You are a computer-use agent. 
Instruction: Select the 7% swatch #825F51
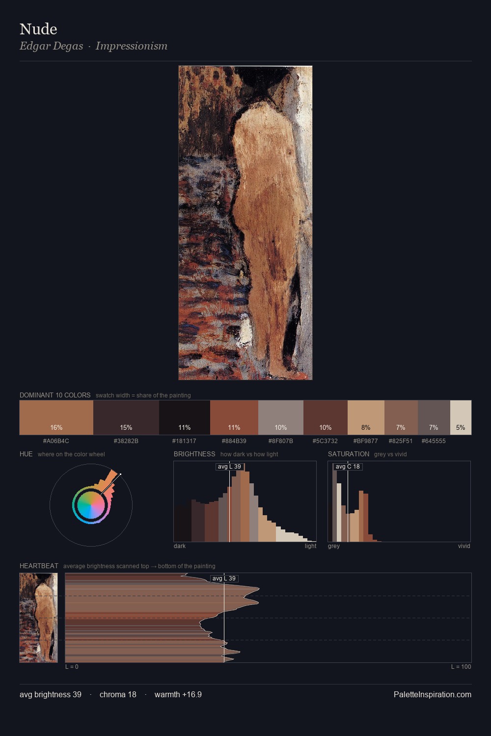401,418
